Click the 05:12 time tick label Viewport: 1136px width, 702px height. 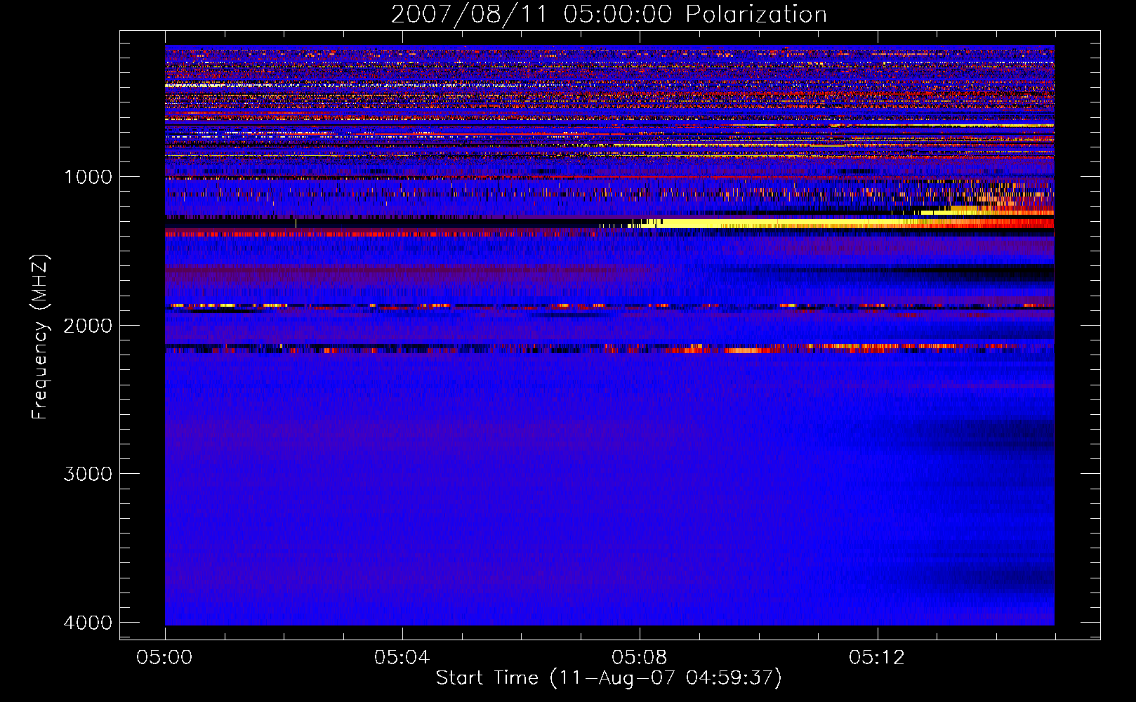pyautogui.click(x=877, y=658)
